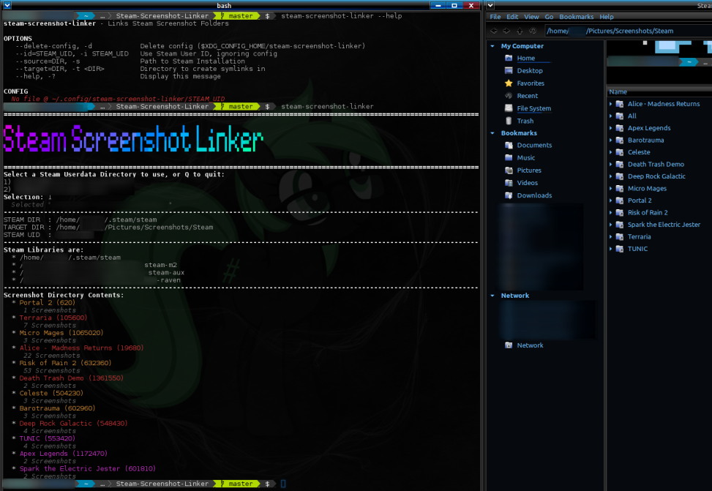This screenshot has height=491, width=712.
Task: Click the terminal prompt cursor at bottom
Action: coord(283,484)
